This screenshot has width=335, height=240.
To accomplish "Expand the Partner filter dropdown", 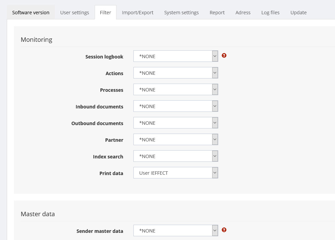I will coord(175,140).
